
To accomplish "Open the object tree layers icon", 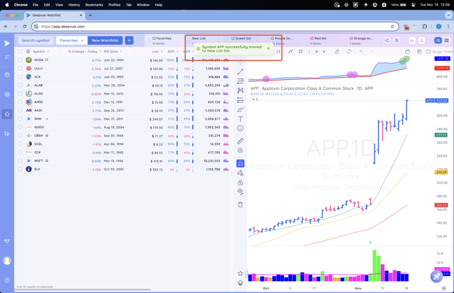I will pyautogui.click(x=240, y=283).
